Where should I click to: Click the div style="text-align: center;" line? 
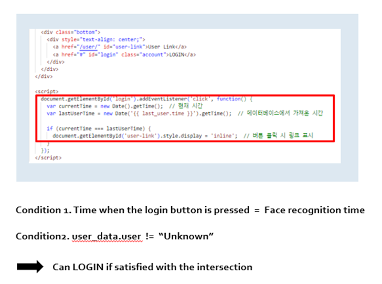click(96, 39)
